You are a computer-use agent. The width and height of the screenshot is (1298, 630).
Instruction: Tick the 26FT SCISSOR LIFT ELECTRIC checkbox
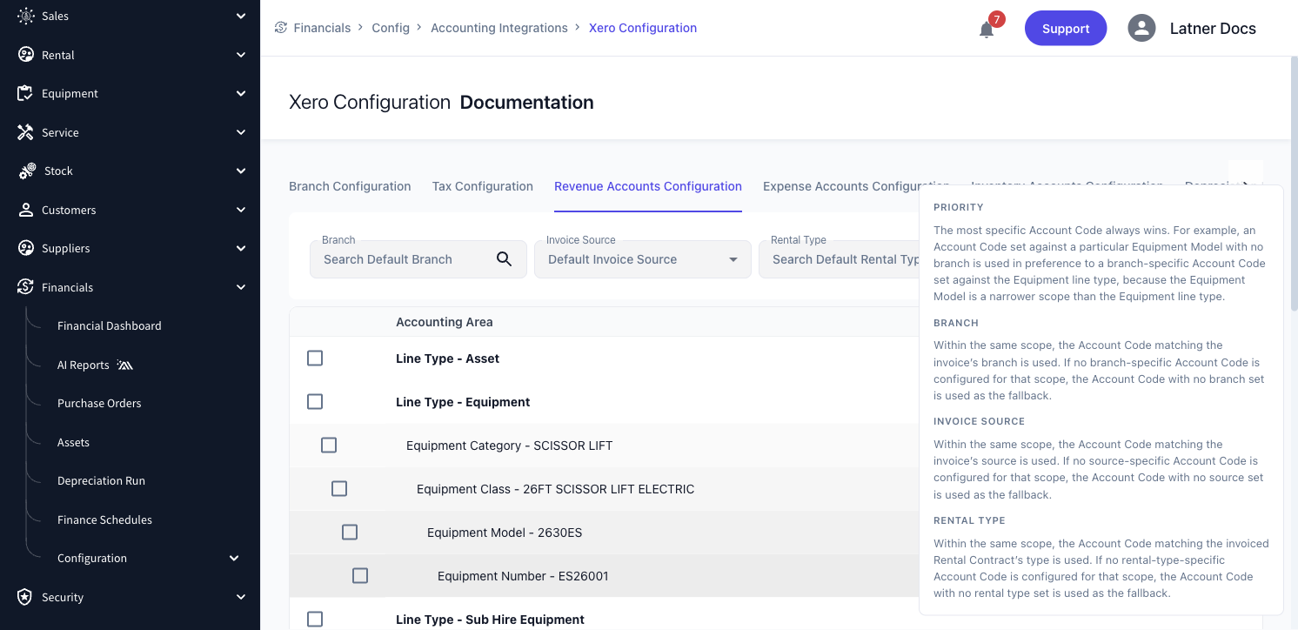click(339, 489)
